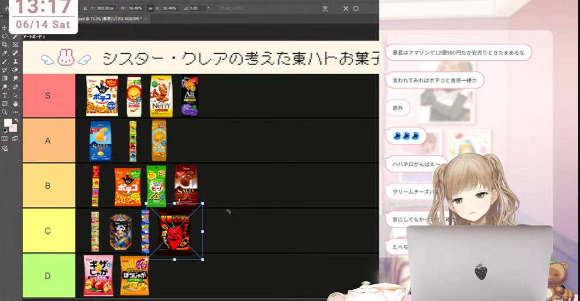Select the Smudge tool
The width and height of the screenshot is (580, 301).
pyautogui.click(x=15, y=79)
